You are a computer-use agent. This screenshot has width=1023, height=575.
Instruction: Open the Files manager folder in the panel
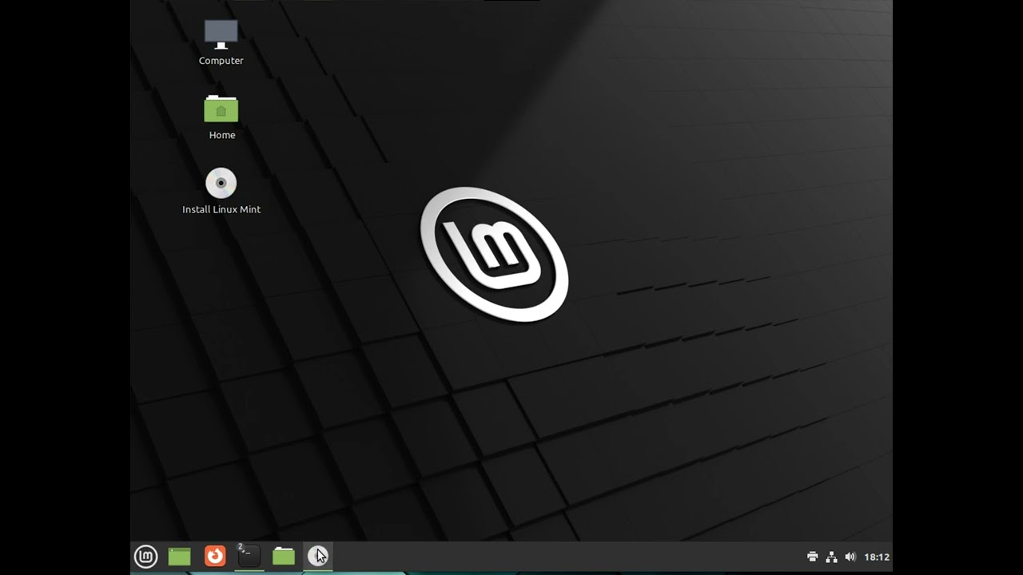pos(284,556)
